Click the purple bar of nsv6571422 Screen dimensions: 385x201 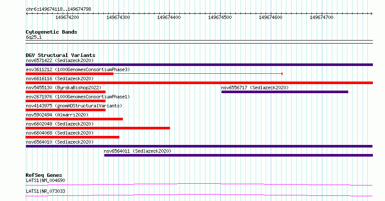pyautogui.click(x=199, y=65)
